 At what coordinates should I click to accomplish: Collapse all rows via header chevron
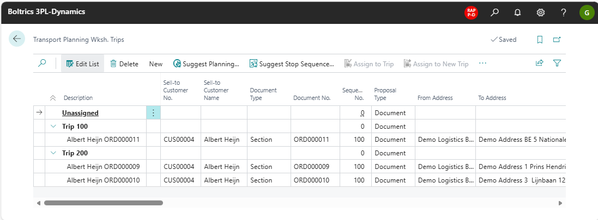point(53,98)
